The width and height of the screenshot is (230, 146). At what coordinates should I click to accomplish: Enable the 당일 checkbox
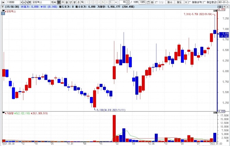tap(157, 2)
